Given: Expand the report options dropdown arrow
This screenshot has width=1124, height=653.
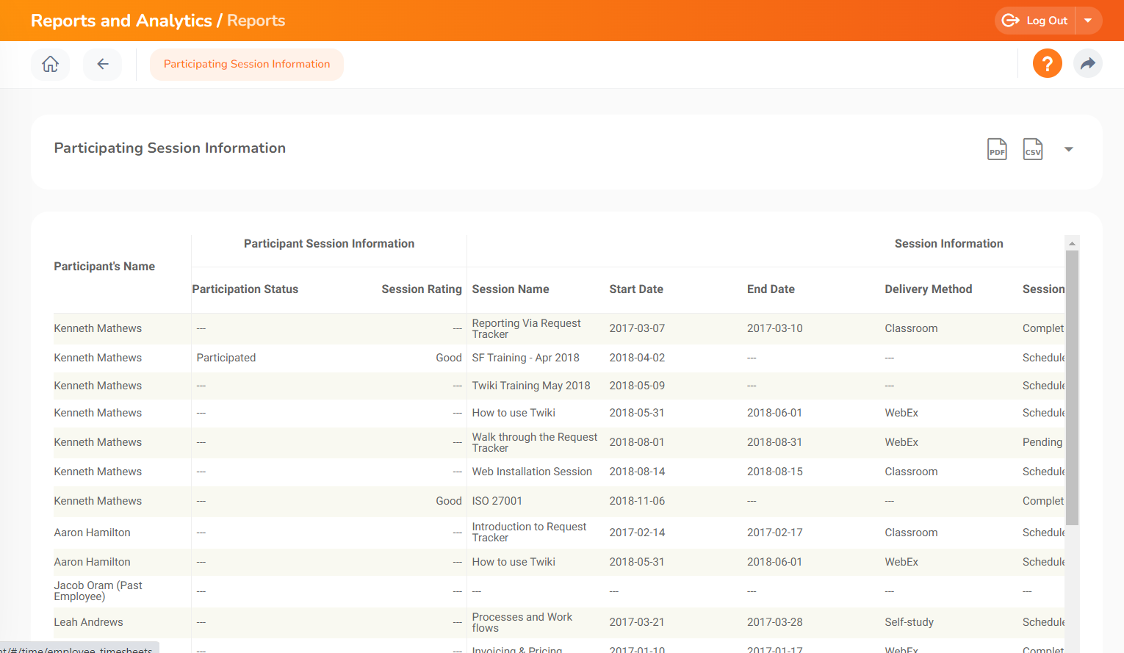Looking at the screenshot, I should pos(1069,149).
